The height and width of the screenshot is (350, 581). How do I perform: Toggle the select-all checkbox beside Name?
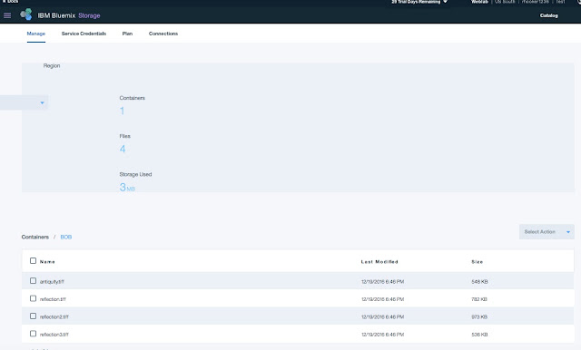[33, 261]
